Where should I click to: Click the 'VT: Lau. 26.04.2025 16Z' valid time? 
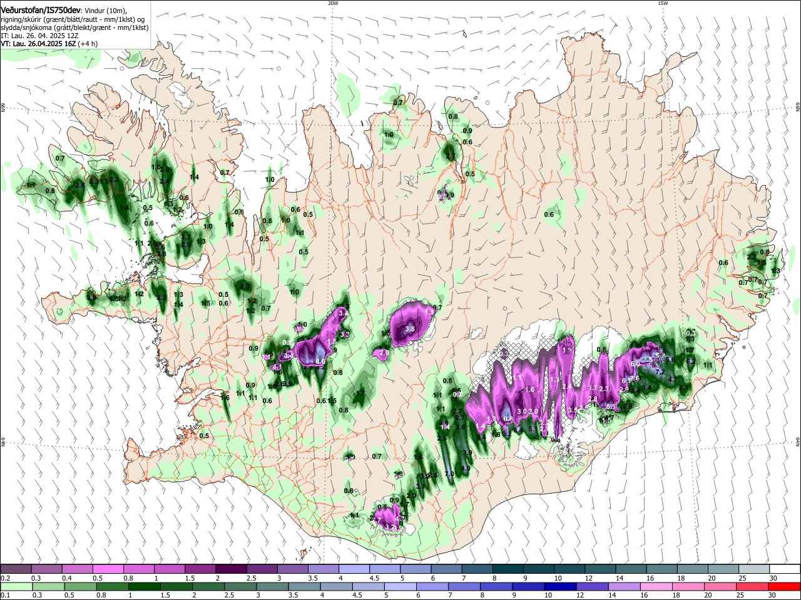click(x=38, y=44)
